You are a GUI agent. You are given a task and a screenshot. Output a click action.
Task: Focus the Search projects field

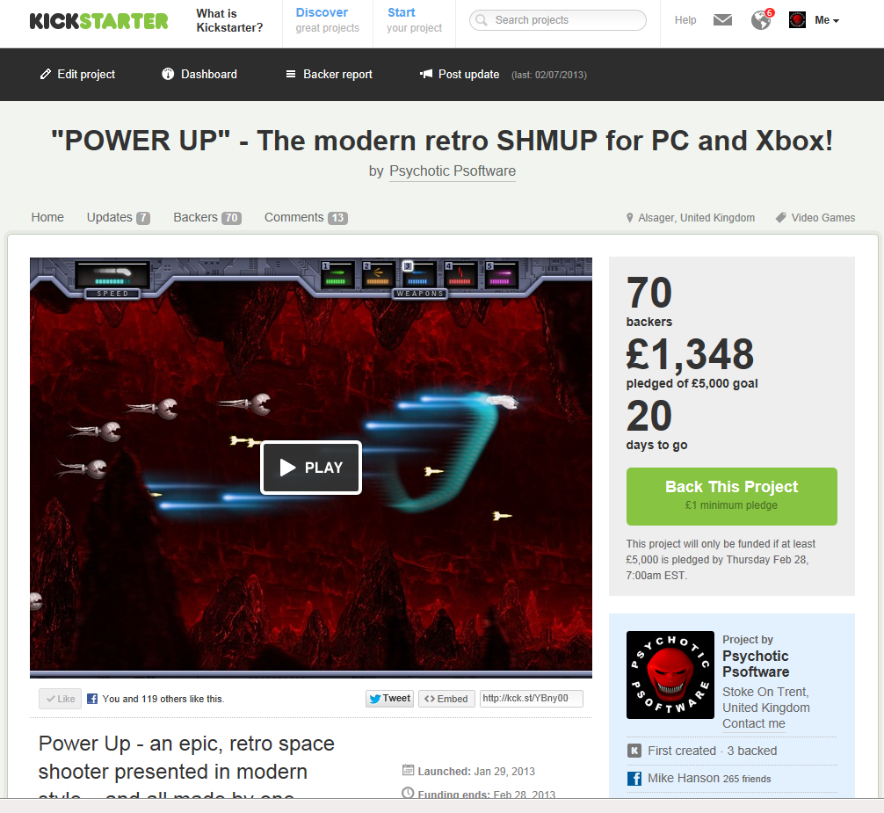pyautogui.click(x=558, y=20)
